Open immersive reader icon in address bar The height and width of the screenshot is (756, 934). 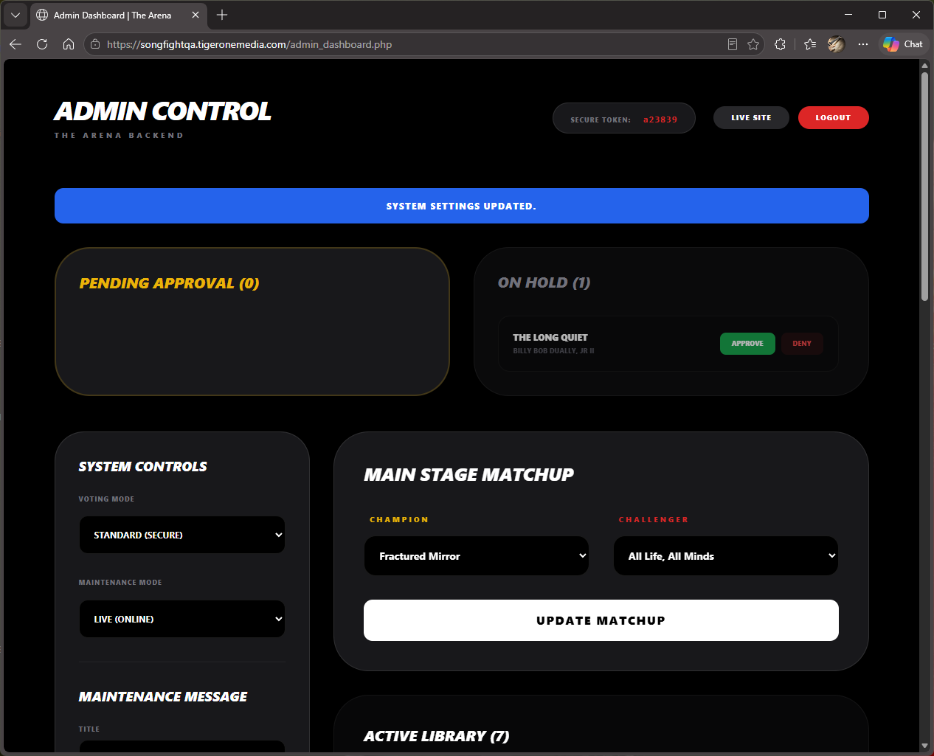point(733,44)
